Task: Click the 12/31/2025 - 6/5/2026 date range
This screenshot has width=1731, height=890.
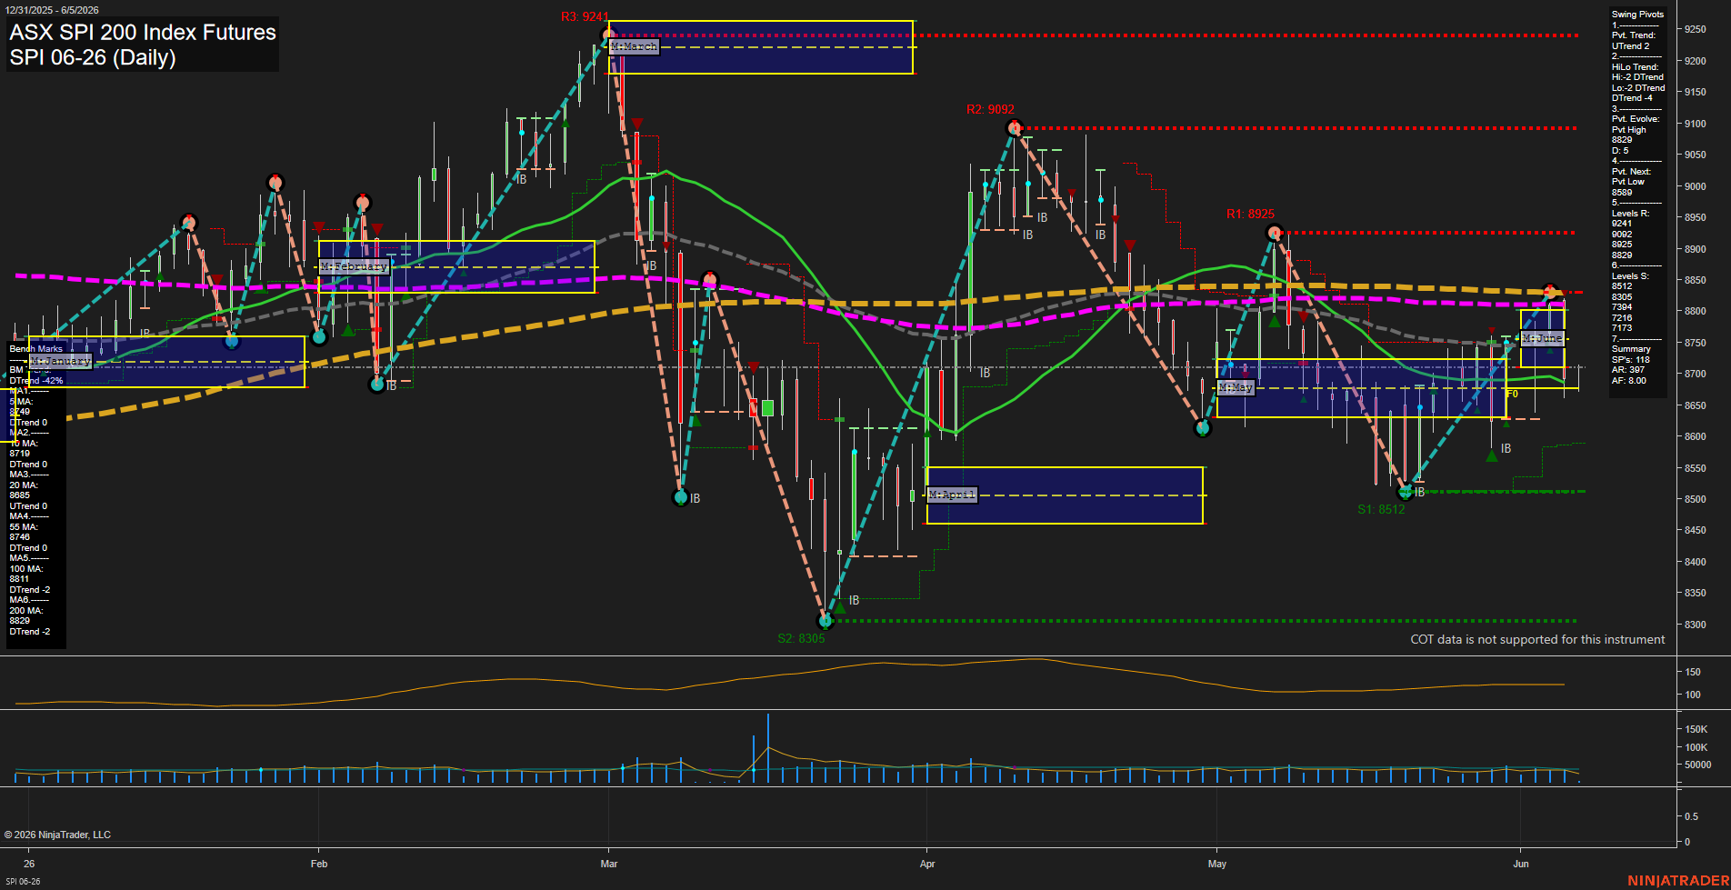Action: 52,10
